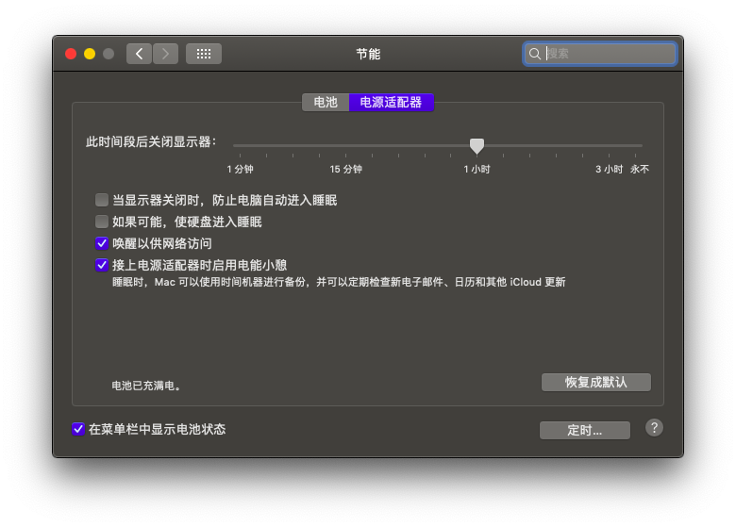
Task: Minimize the window with the yellow button
Action: coord(90,54)
